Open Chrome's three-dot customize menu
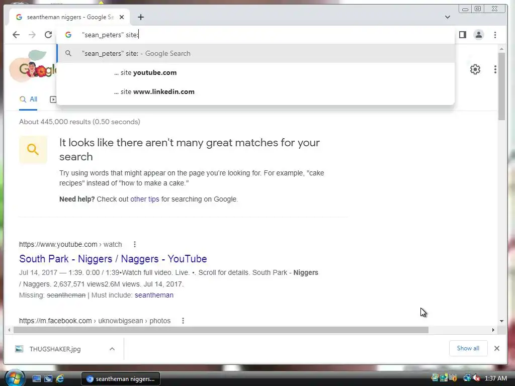Screen dimensions: 515x386 point(495,35)
